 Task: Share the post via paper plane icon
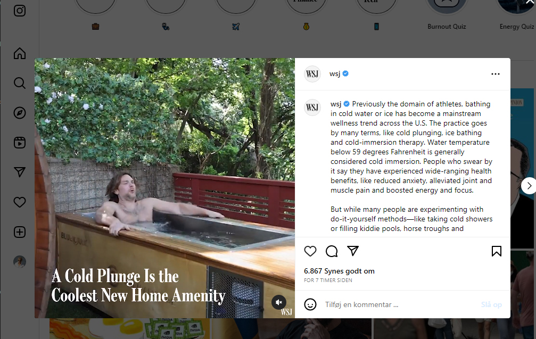353,251
